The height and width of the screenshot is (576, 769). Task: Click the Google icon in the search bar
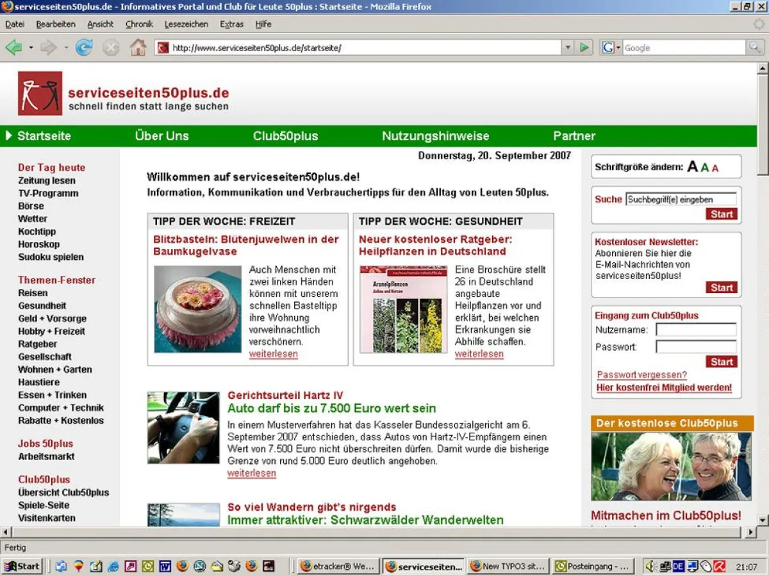pyautogui.click(x=607, y=47)
